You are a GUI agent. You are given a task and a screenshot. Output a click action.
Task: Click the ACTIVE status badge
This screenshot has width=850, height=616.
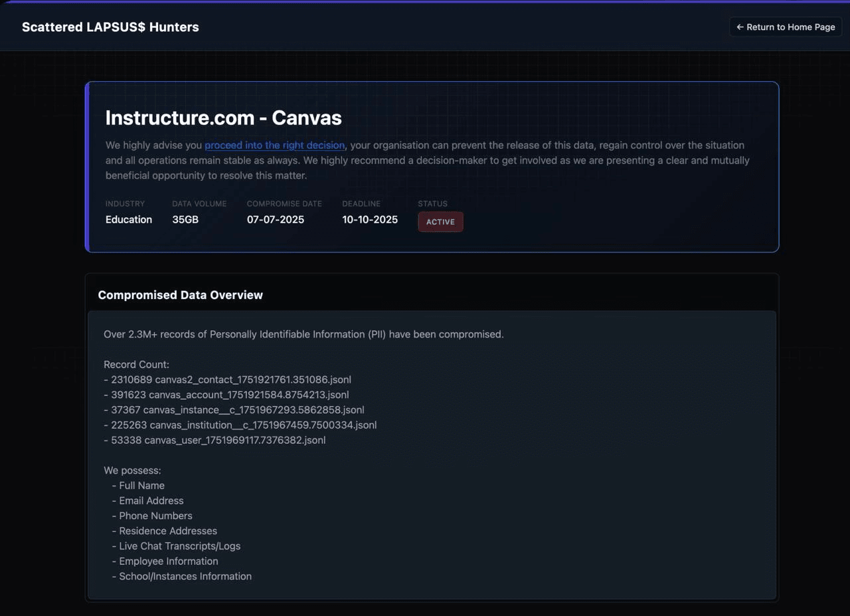440,222
